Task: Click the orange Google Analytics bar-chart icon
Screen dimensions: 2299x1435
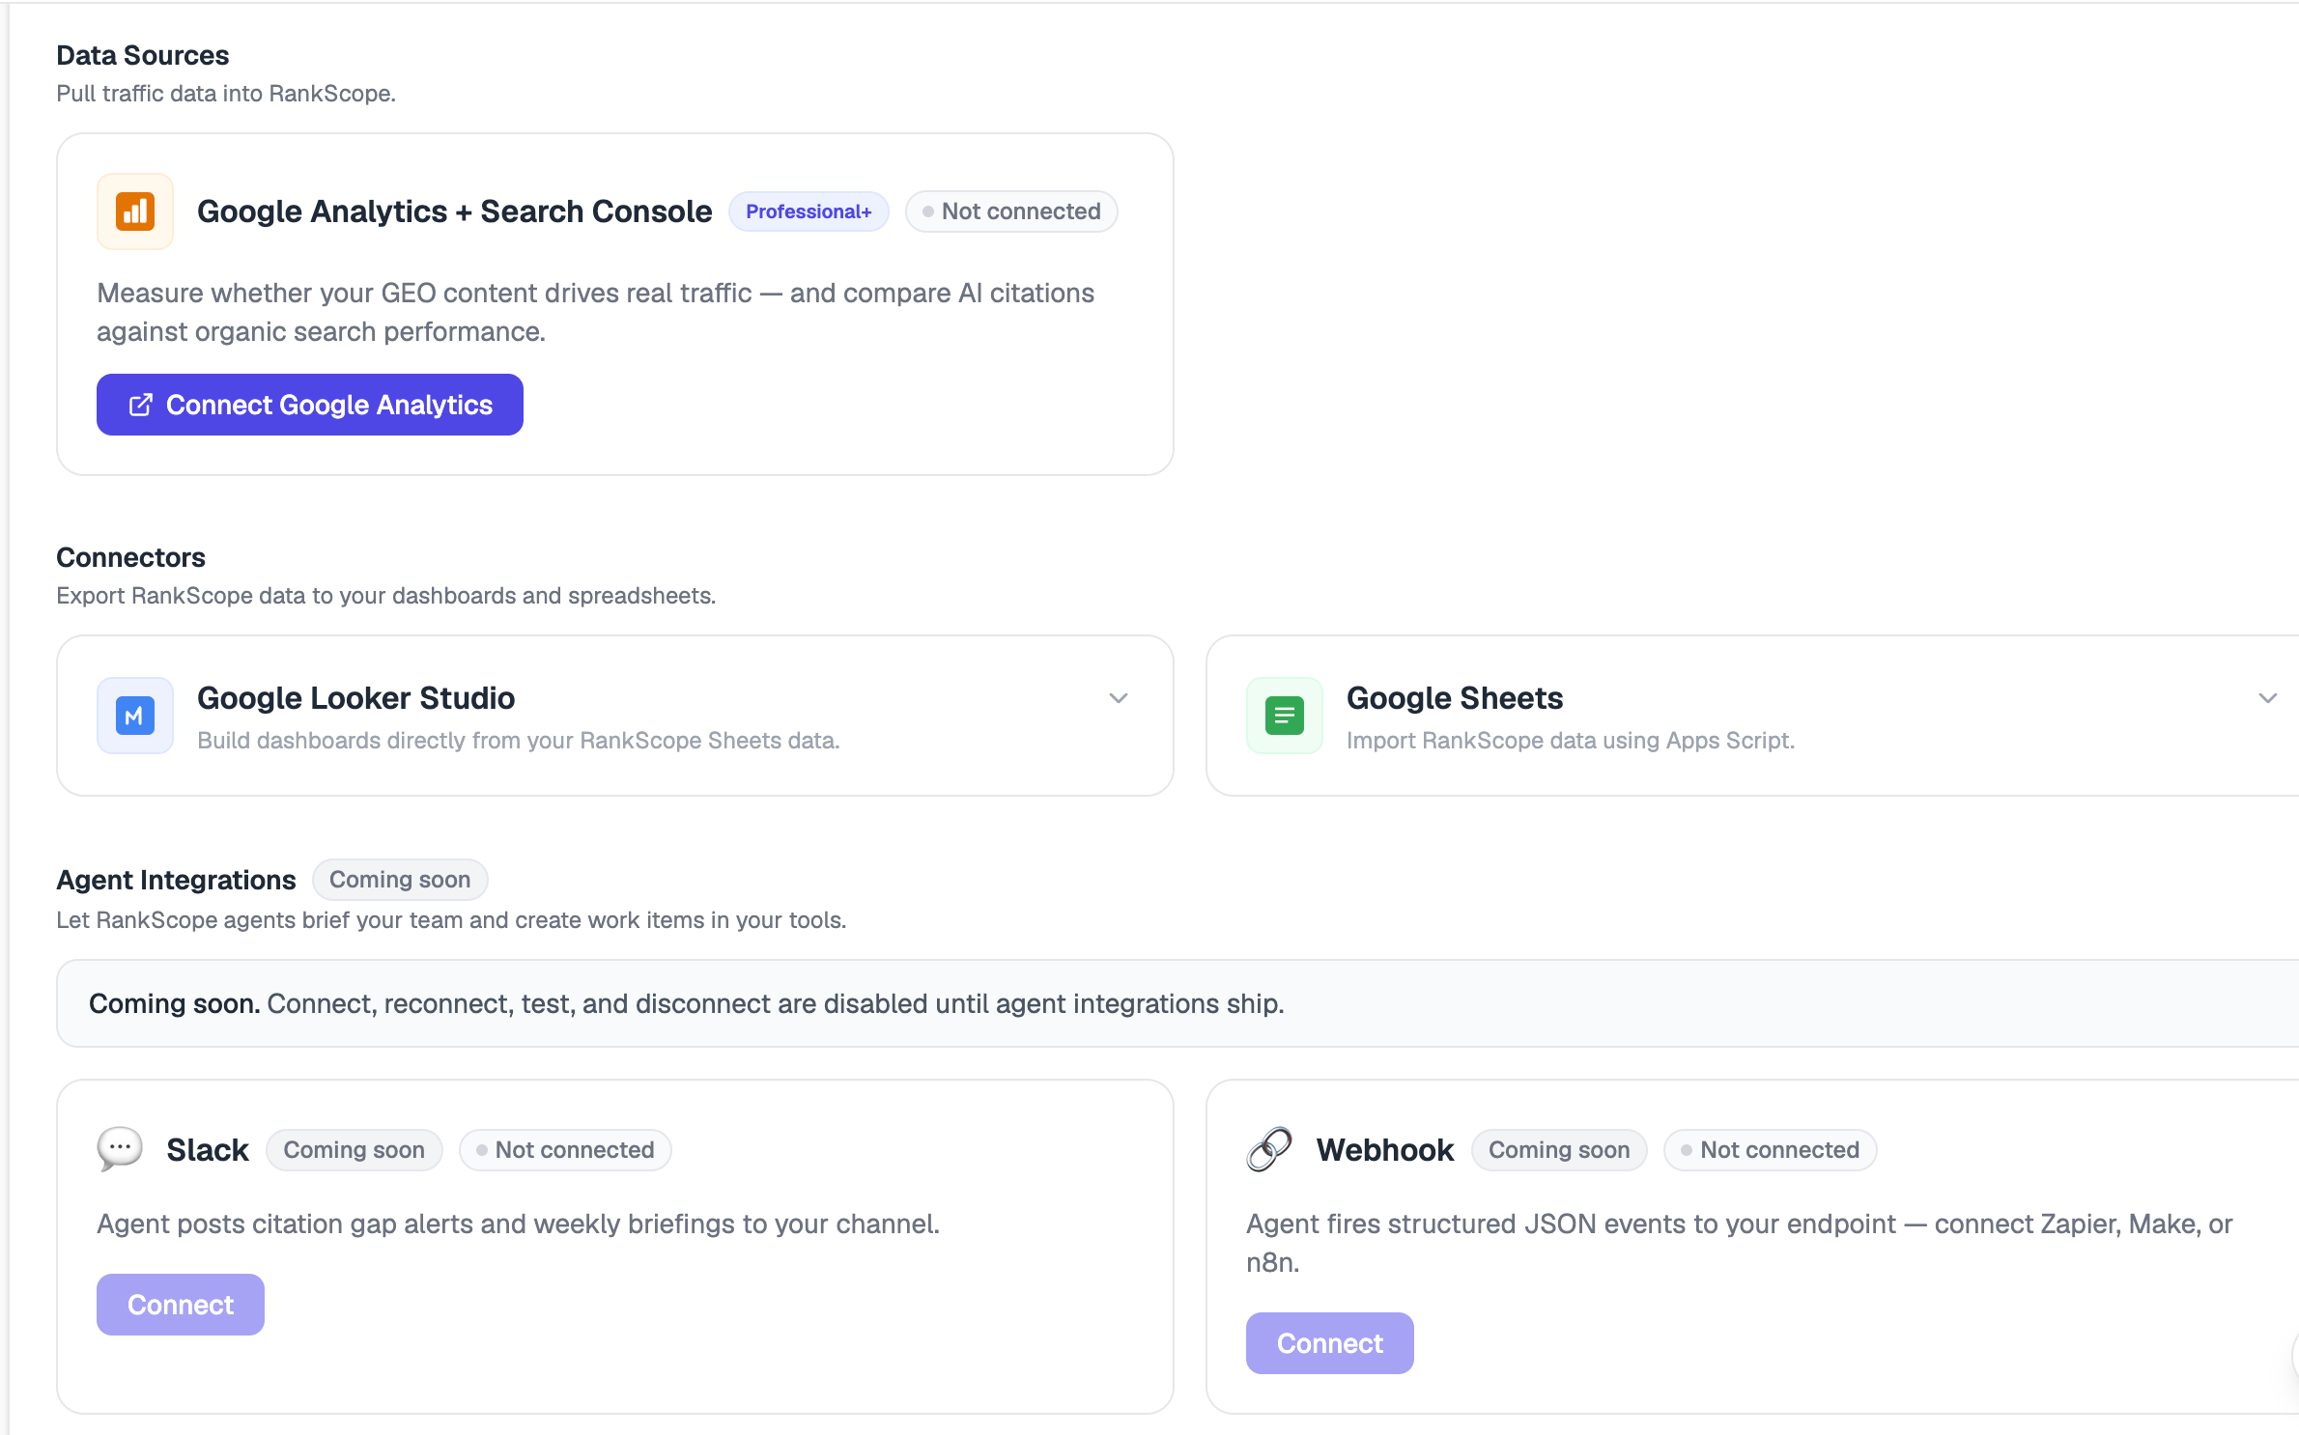Action: point(135,211)
